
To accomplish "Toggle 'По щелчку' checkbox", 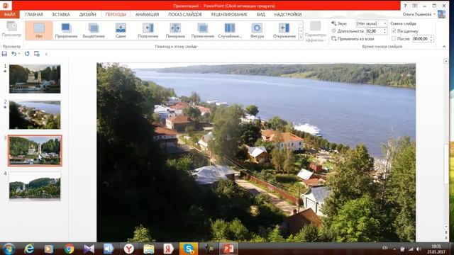I will [x=394, y=31].
